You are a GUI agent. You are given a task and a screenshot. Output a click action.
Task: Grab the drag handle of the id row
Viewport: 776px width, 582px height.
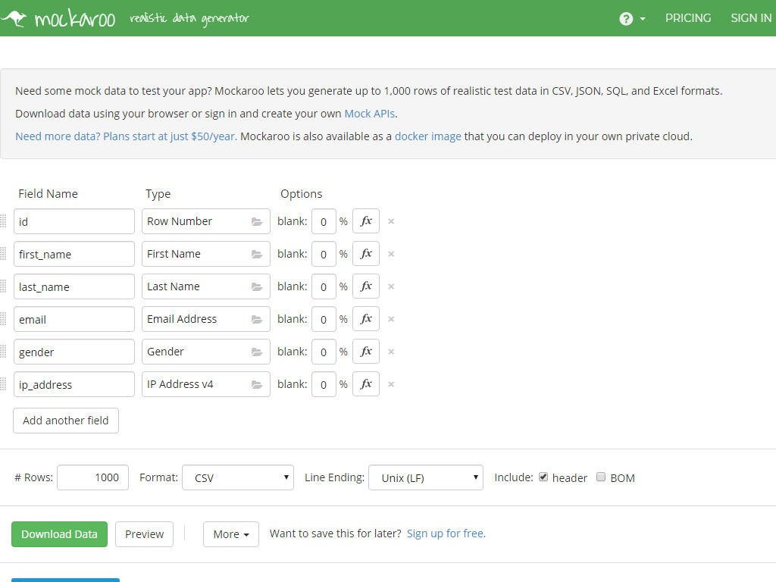click(x=3, y=221)
